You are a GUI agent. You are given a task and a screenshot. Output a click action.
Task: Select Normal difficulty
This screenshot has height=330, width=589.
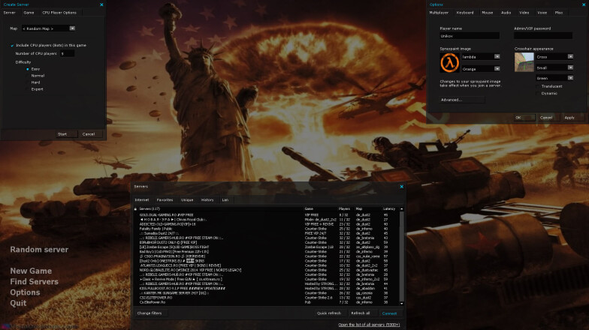pyautogui.click(x=28, y=76)
